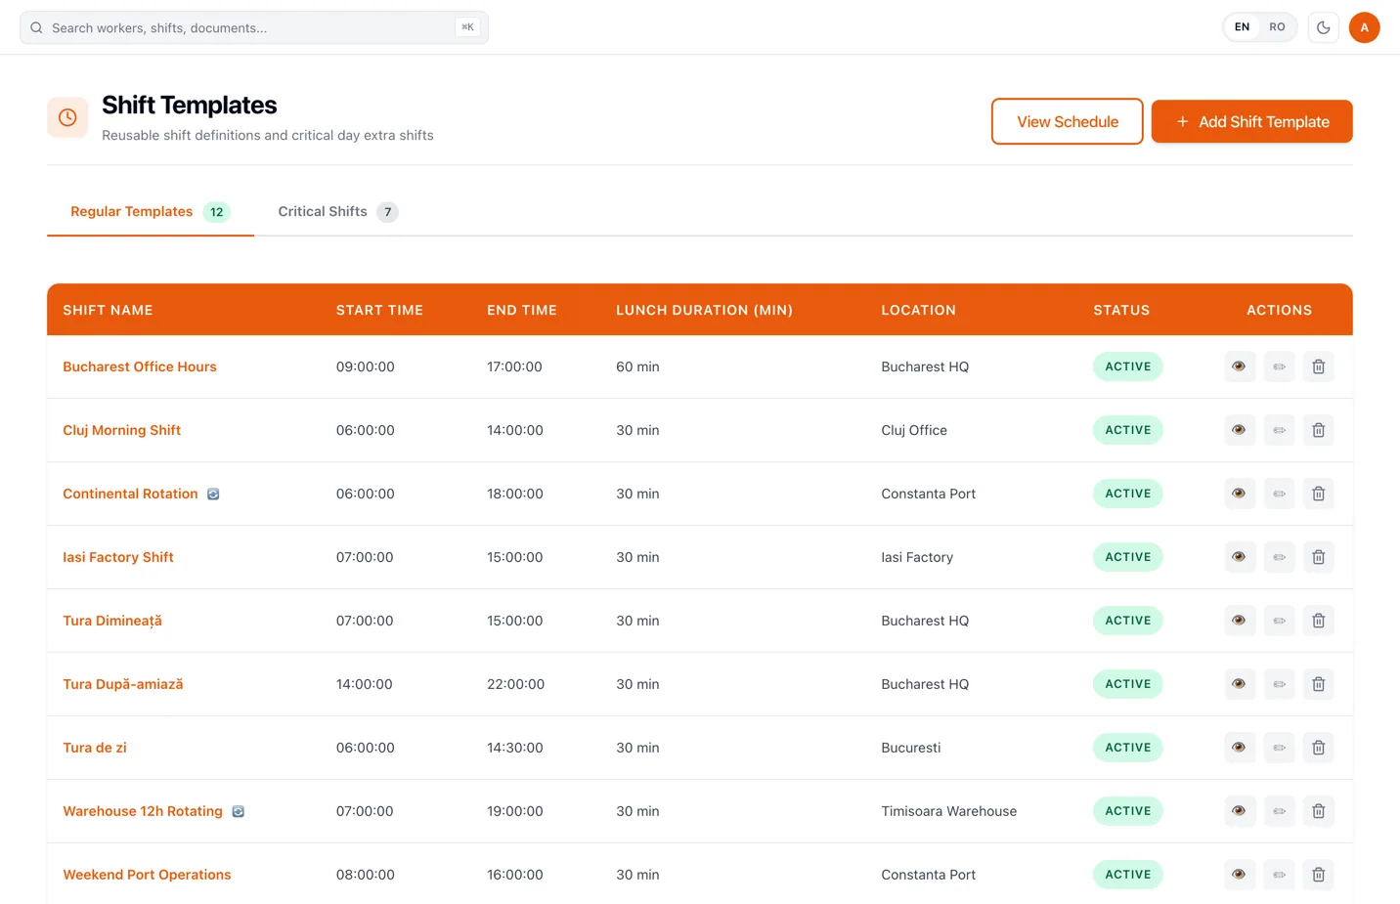
Task: Click the Status column header
Action: 1121,310
